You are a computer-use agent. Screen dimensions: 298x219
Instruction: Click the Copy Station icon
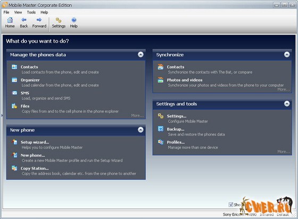pos(14,168)
